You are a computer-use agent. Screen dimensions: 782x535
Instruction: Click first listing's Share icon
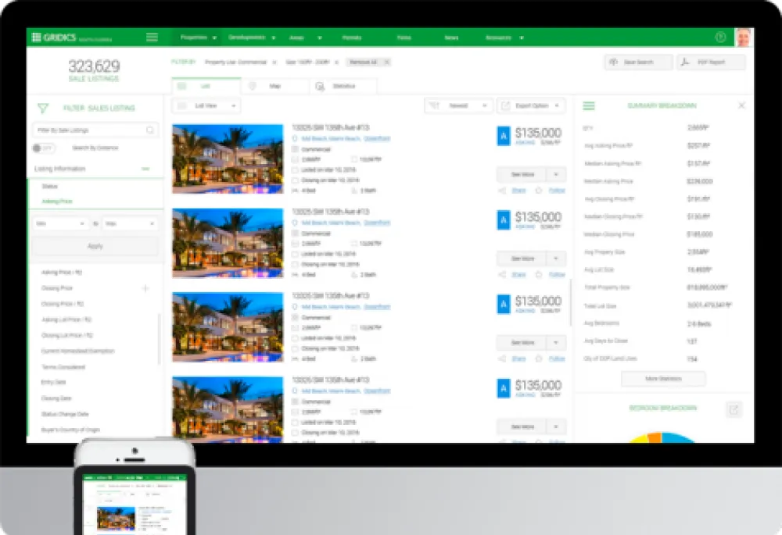[503, 191]
